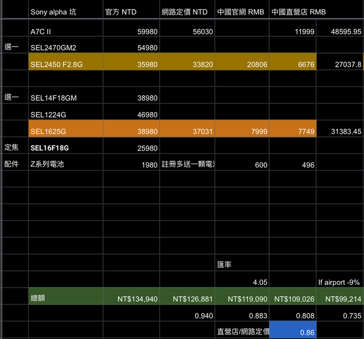Screen dimensions: 364x339
Task: Click the NT$99,214 total cell
Action: 340,296
